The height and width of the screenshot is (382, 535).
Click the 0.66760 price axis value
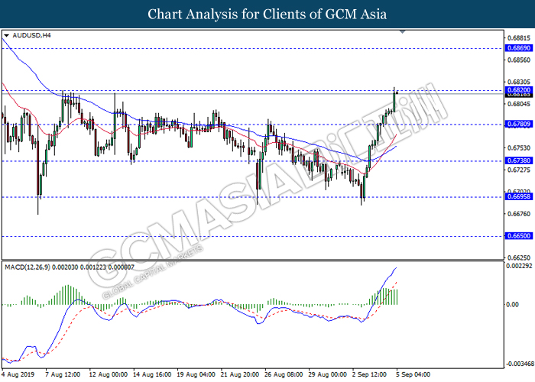pyautogui.click(x=519, y=214)
